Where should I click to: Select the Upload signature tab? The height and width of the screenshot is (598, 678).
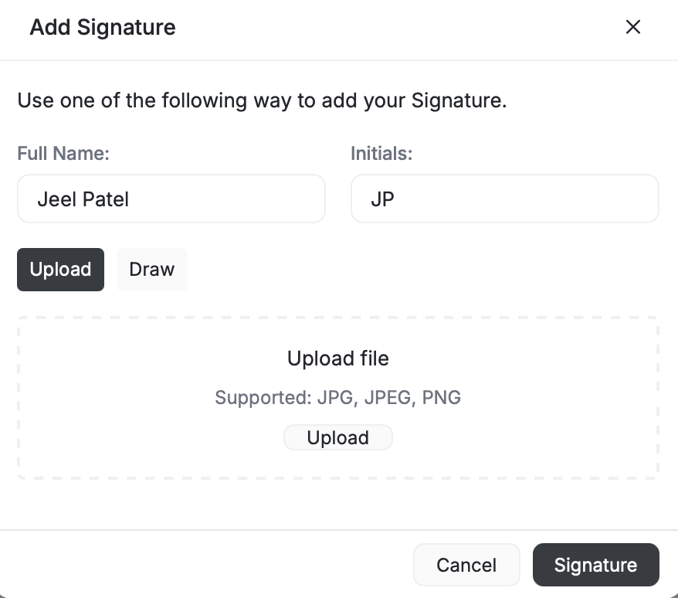(60, 269)
